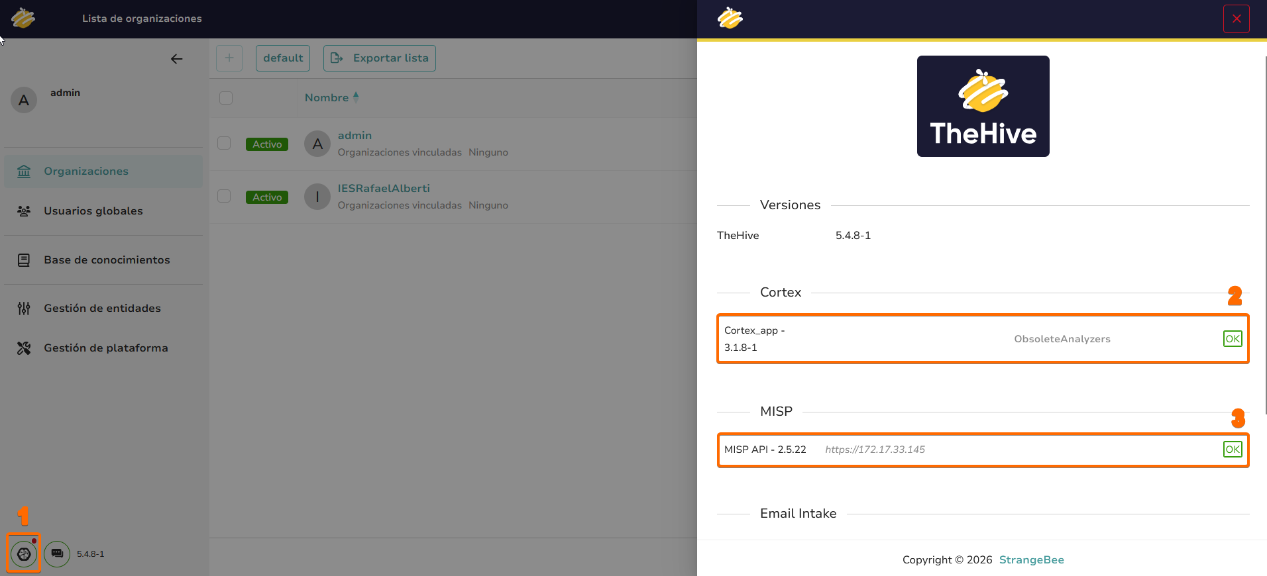The image size is (1267, 576).
Task: Toggle the select-all checkbox in table header
Action: pos(226,98)
